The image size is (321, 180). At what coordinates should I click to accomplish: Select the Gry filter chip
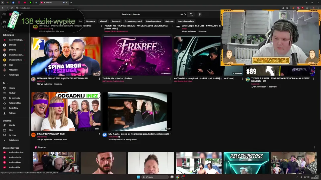(x=80, y=21)
